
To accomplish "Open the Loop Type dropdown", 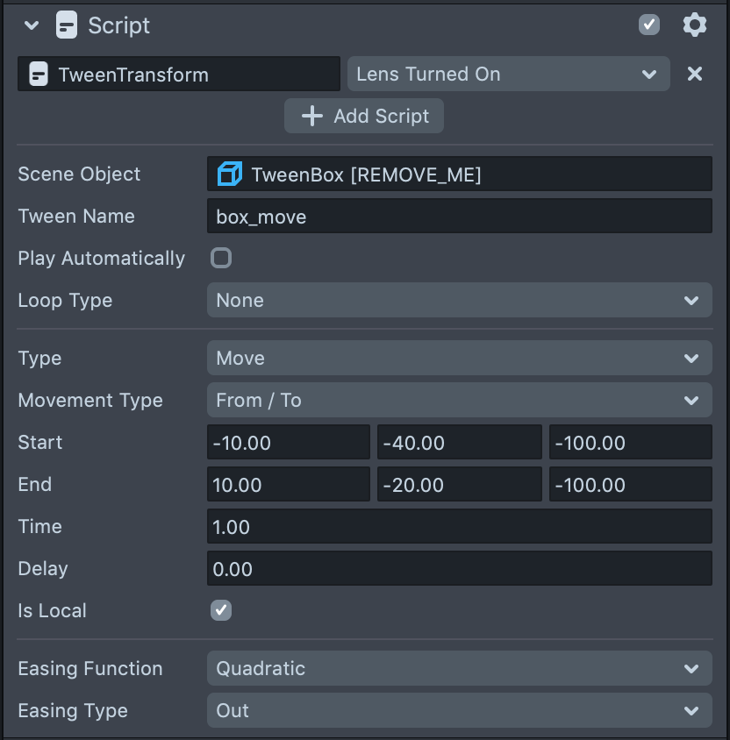I will (459, 301).
